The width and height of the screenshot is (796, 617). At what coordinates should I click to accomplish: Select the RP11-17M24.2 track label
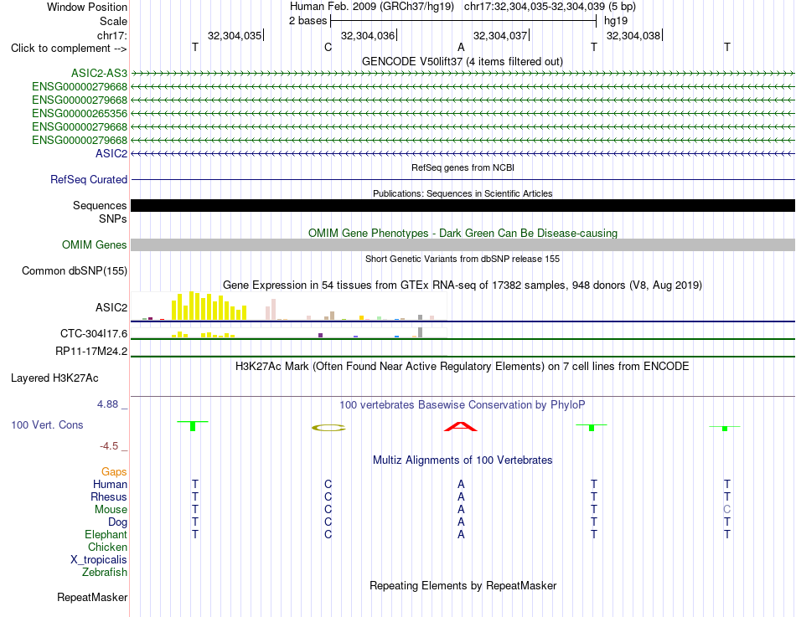tap(91, 351)
